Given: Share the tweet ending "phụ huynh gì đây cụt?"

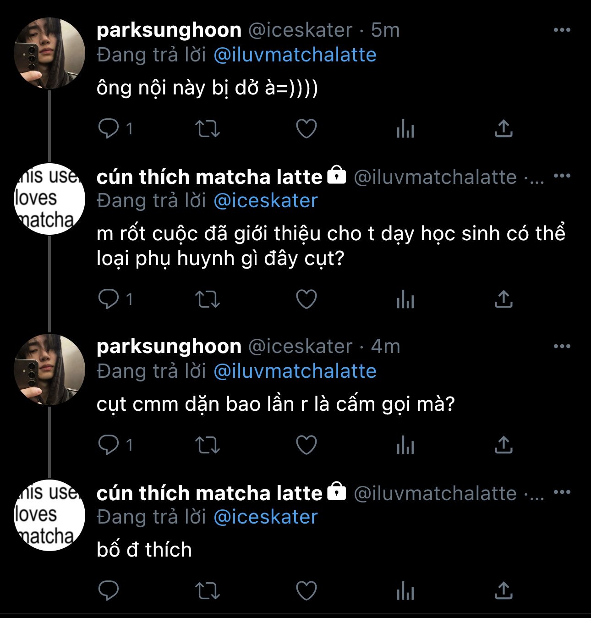Looking at the screenshot, I should click(x=503, y=299).
